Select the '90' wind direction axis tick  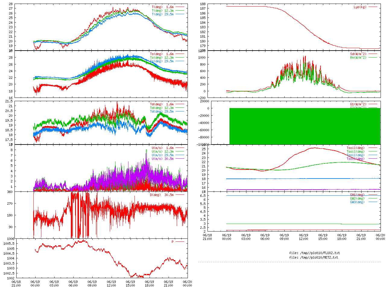pyautogui.click(x=11, y=227)
